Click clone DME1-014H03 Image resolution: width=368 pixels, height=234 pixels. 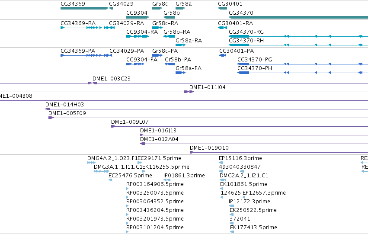[207, 109]
